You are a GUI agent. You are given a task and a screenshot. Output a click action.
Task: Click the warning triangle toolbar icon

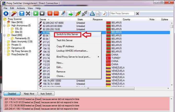tap(92, 14)
